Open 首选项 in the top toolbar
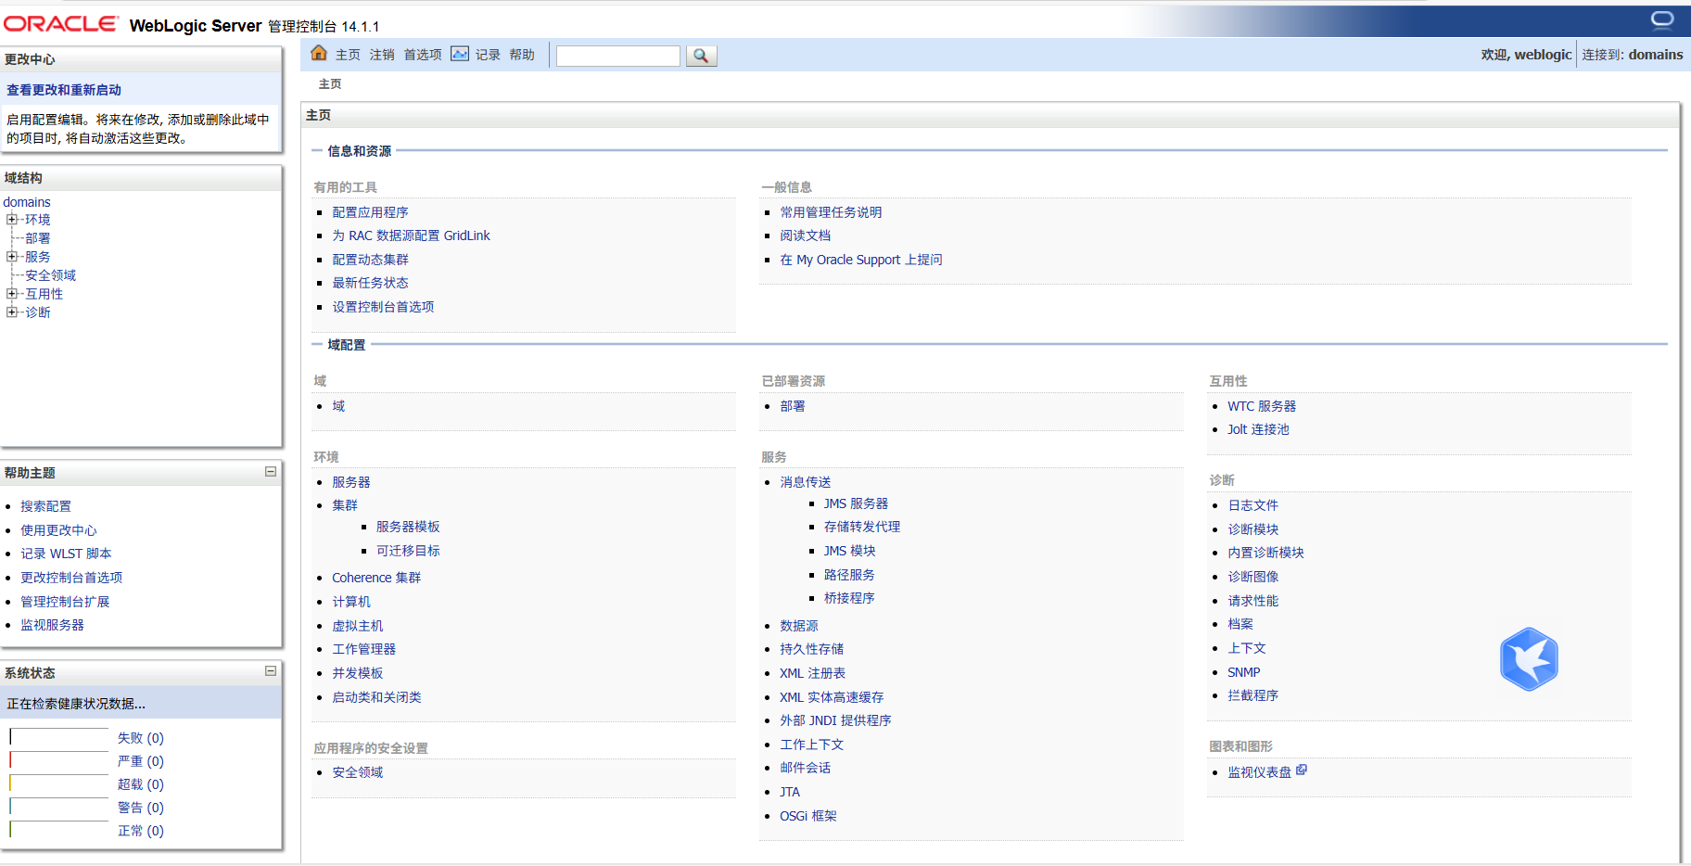Screen dimensions: 1691x866 pos(423,55)
